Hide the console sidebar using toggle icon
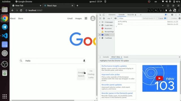Image resolution: width=181 pixels, height=101 pixels. click(100, 18)
